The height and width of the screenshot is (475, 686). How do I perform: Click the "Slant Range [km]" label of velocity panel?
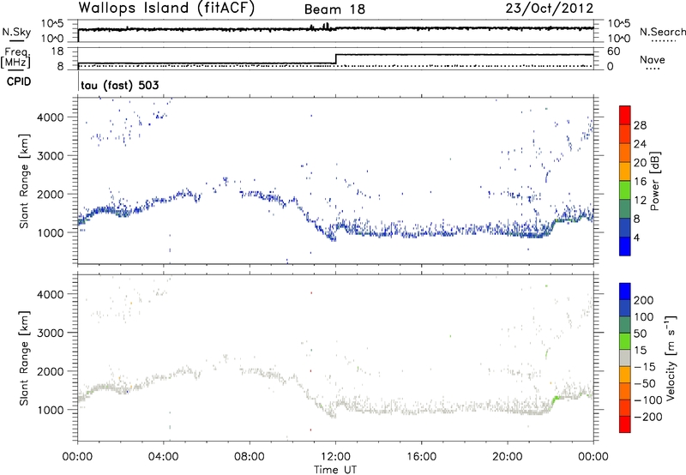pyautogui.click(x=24, y=358)
